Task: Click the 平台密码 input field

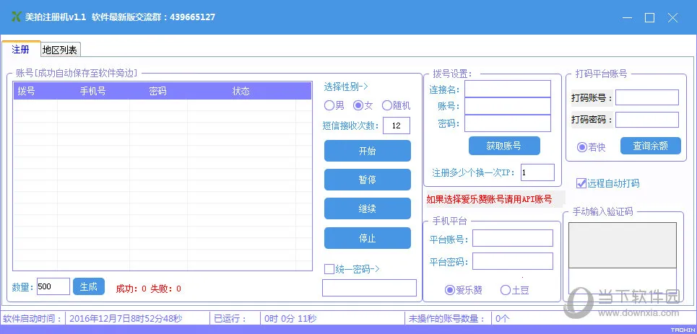Action: [513, 261]
